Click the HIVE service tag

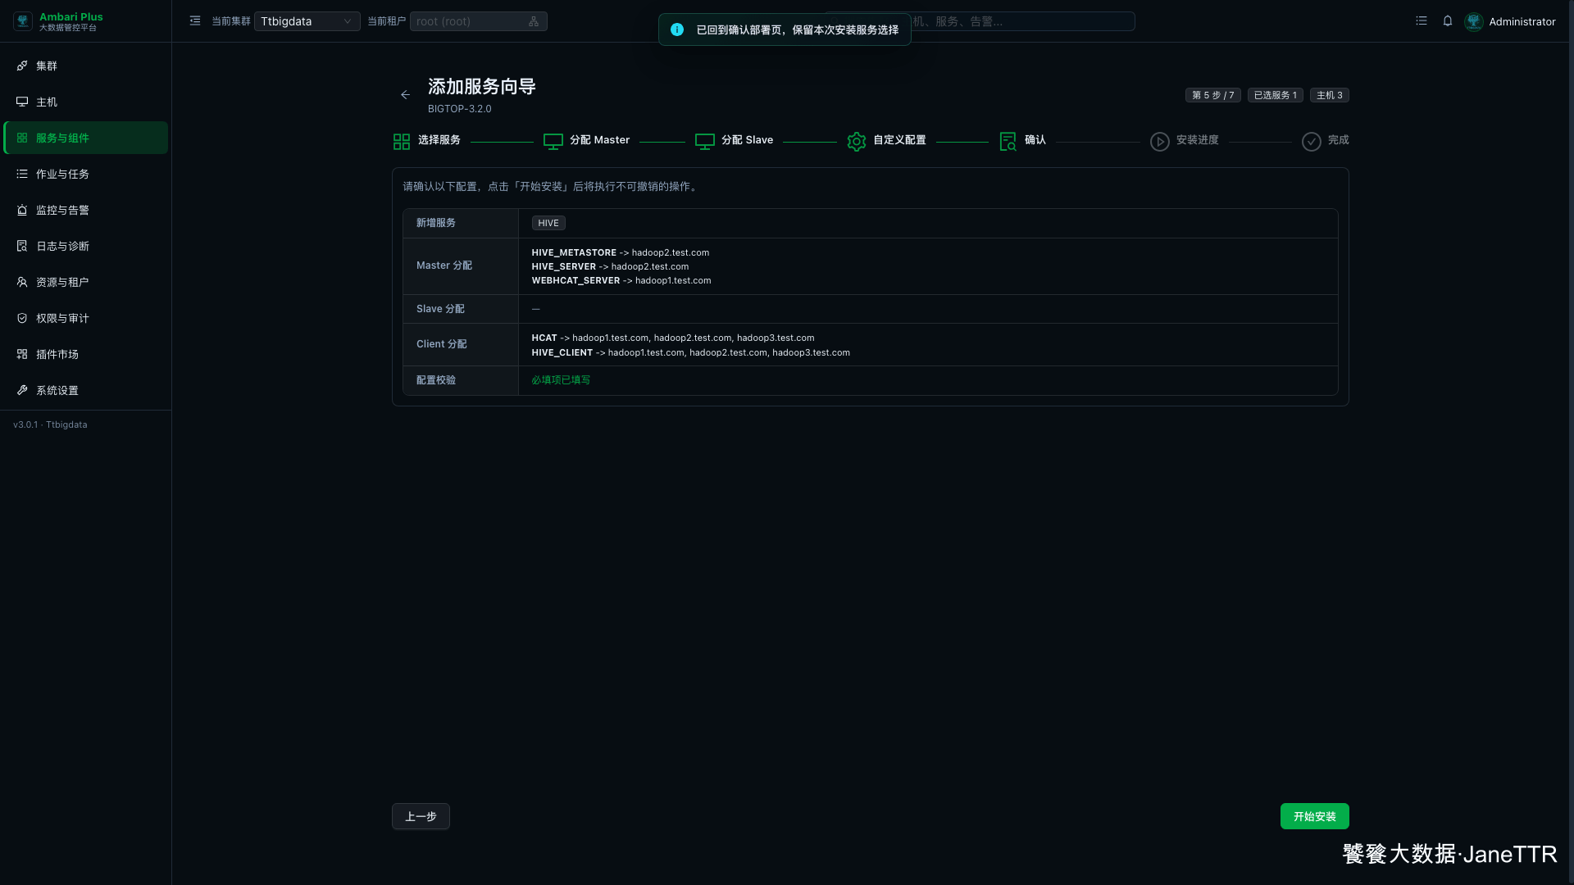[x=548, y=223]
